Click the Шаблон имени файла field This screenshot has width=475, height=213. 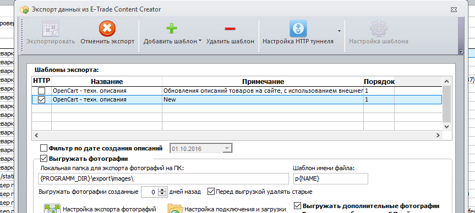coord(330,178)
